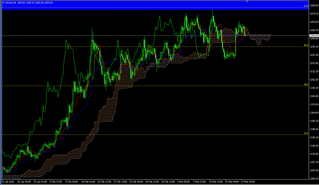The width and height of the screenshot is (319, 185).
Task: Click the 1279.10 price axis label
Action: tap(314, 14)
